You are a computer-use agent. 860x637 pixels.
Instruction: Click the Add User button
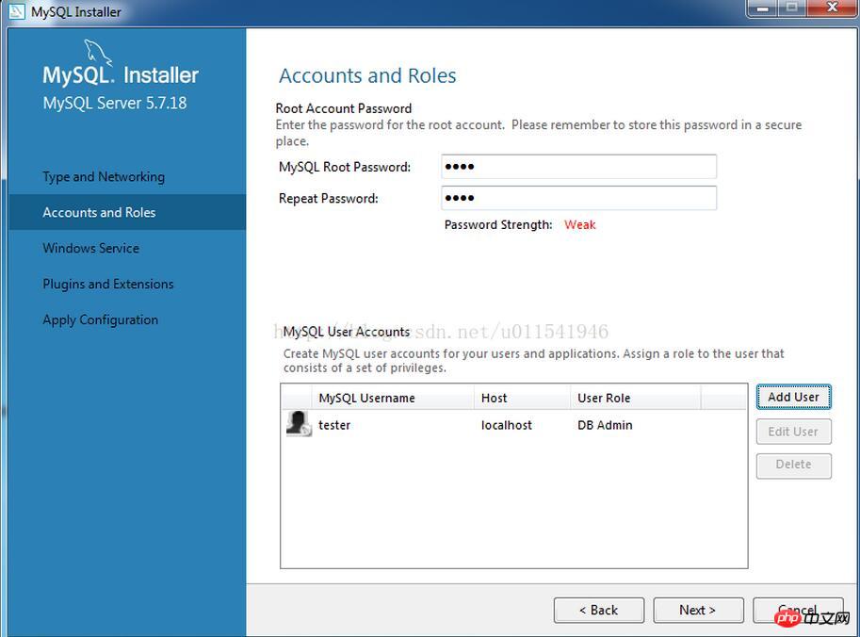point(794,397)
